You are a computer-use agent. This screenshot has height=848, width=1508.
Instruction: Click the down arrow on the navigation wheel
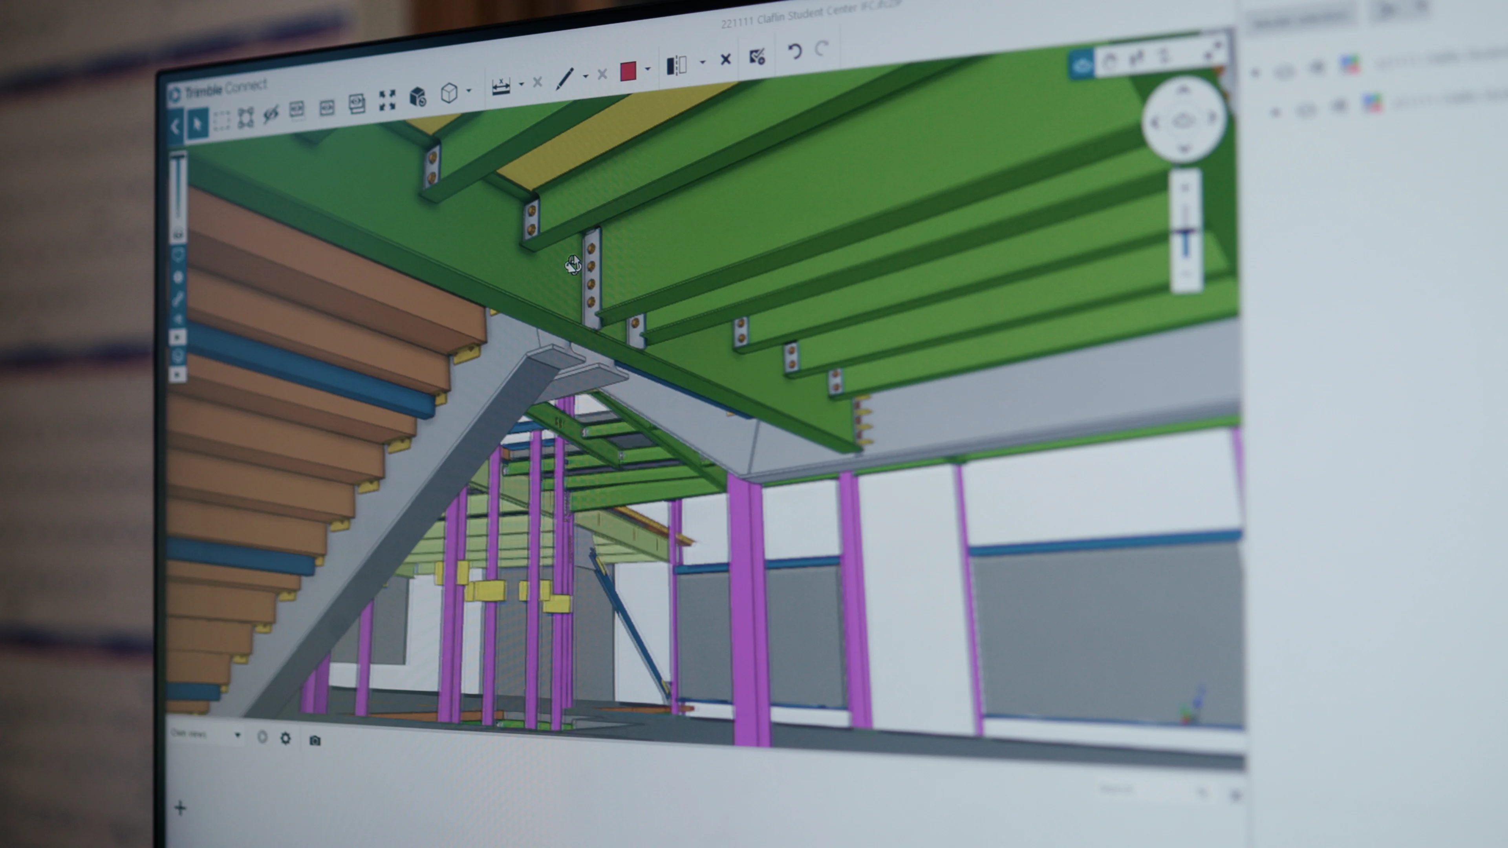pos(1184,150)
